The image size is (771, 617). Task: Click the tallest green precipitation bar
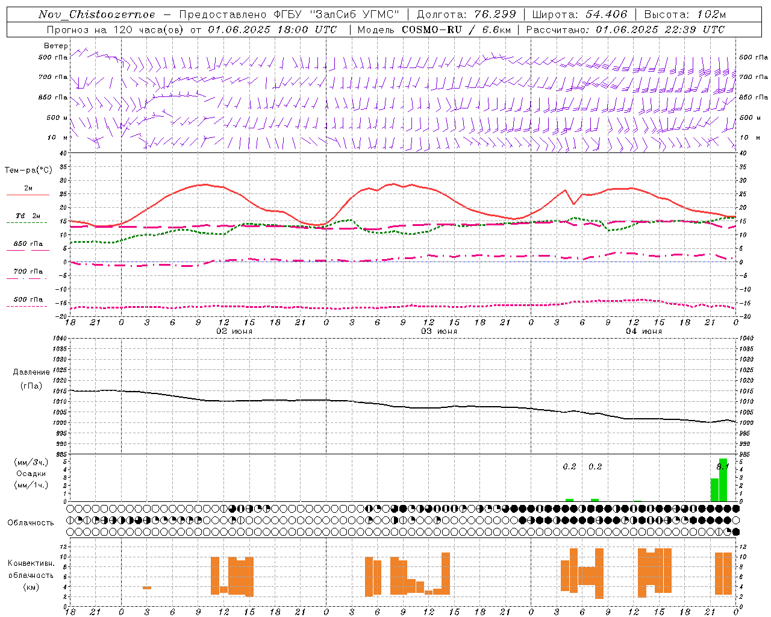pos(723,480)
